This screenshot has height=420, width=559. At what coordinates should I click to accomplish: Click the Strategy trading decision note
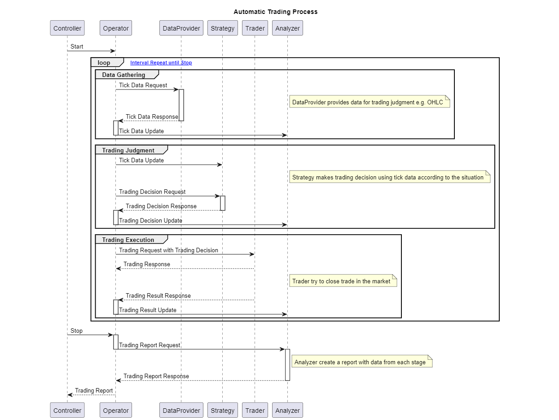click(x=389, y=177)
